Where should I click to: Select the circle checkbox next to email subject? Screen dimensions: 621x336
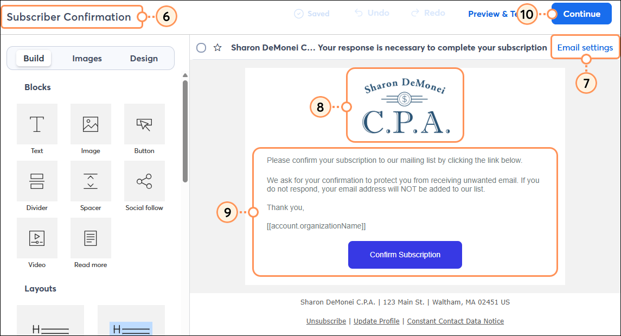pyautogui.click(x=201, y=48)
